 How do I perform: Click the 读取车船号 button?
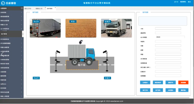(158, 83)
